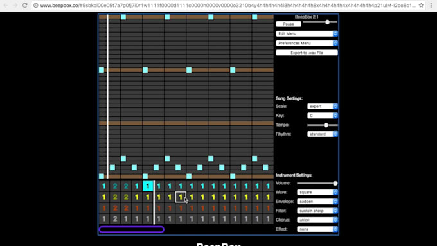Viewport: 437px width, 246px height.
Task: Open the Rhythm dropdown set to standard
Action: (x=323, y=134)
